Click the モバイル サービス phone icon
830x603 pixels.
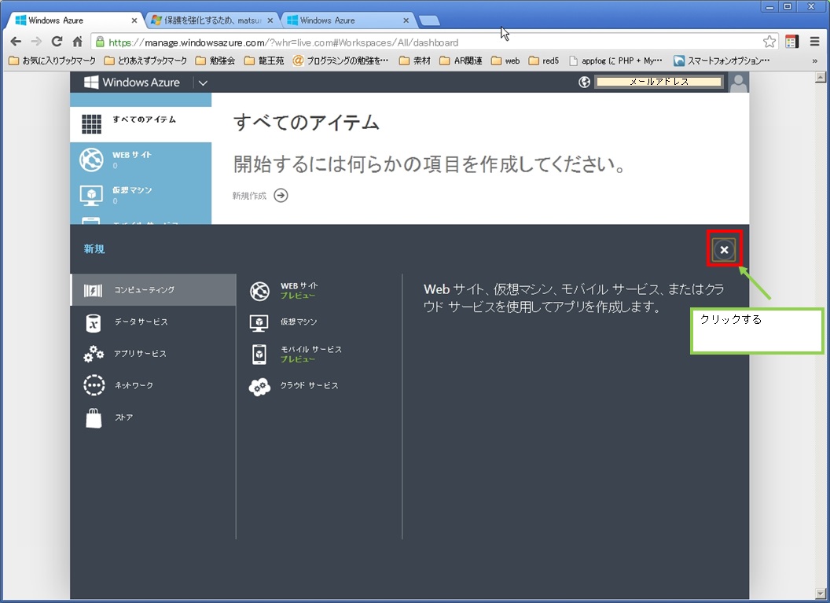[259, 355]
